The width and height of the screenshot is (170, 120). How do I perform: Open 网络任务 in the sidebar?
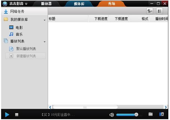click(25, 11)
